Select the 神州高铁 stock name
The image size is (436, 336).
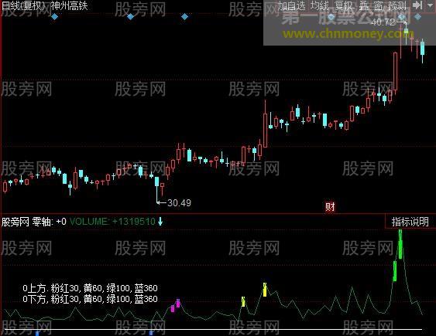point(70,6)
